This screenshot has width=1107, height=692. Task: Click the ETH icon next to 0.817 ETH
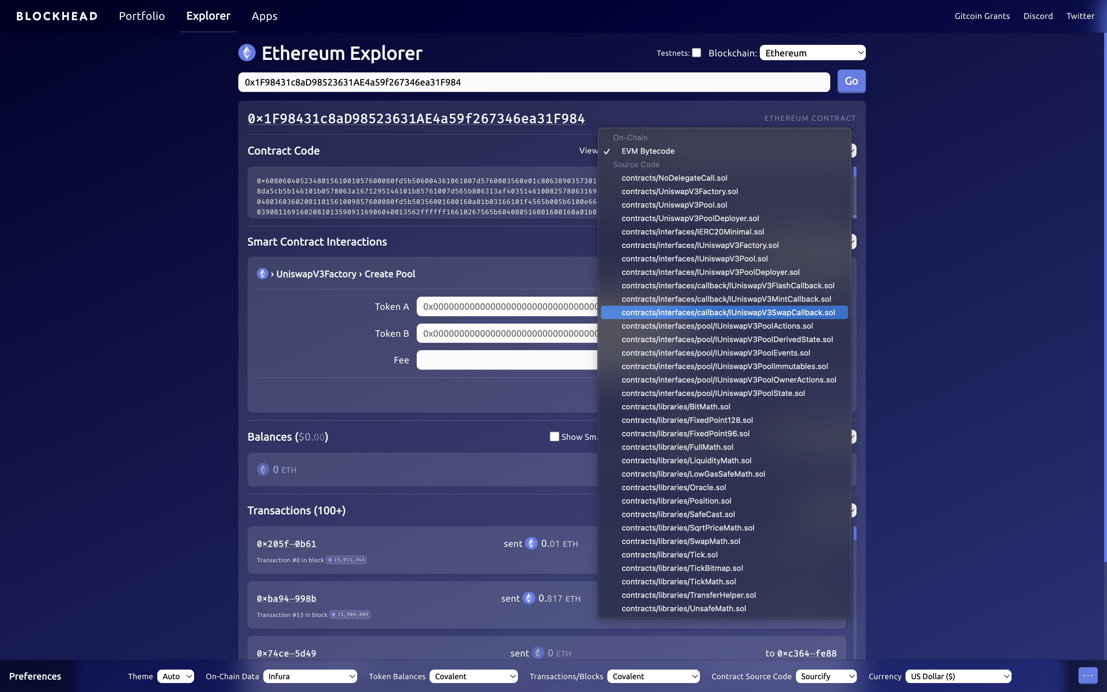tap(529, 598)
